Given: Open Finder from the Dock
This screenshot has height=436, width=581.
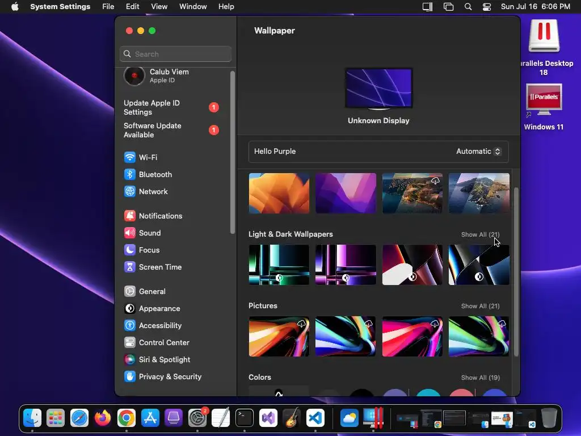Looking at the screenshot, I should [x=32, y=418].
